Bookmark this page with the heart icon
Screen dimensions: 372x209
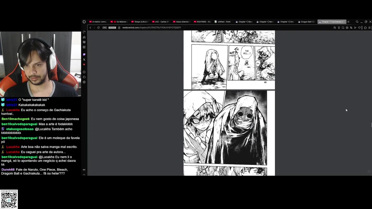click(x=360, y=28)
